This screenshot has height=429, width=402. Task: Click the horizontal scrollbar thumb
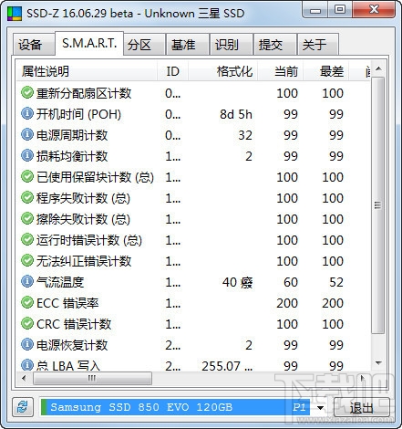click(x=92, y=379)
